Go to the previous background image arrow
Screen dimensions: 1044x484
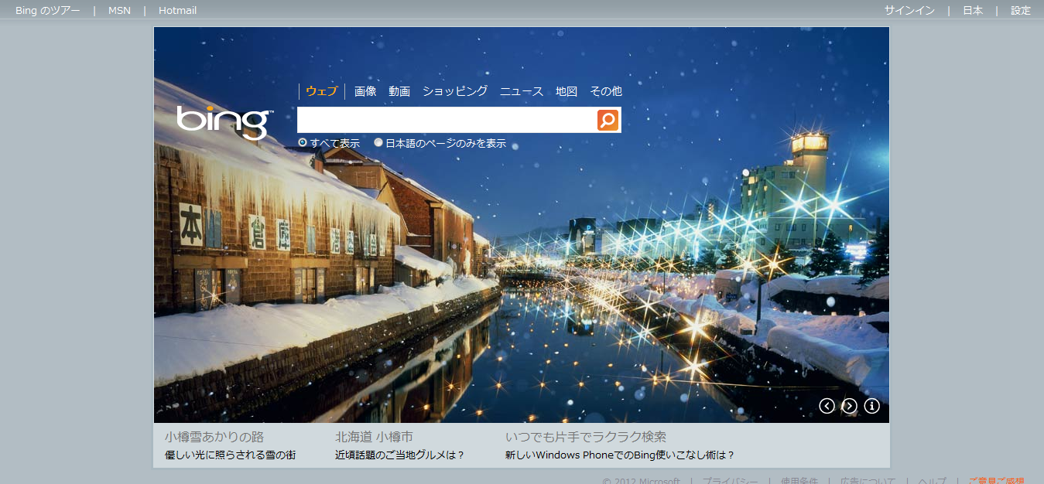click(827, 406)
